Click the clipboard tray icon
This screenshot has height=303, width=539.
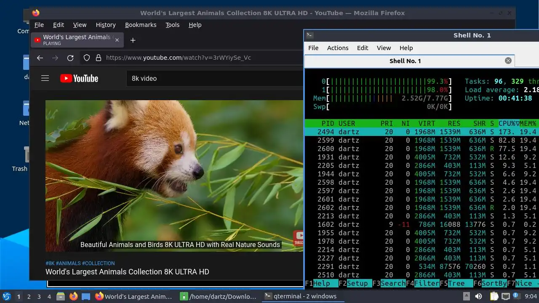coord(494,296)
